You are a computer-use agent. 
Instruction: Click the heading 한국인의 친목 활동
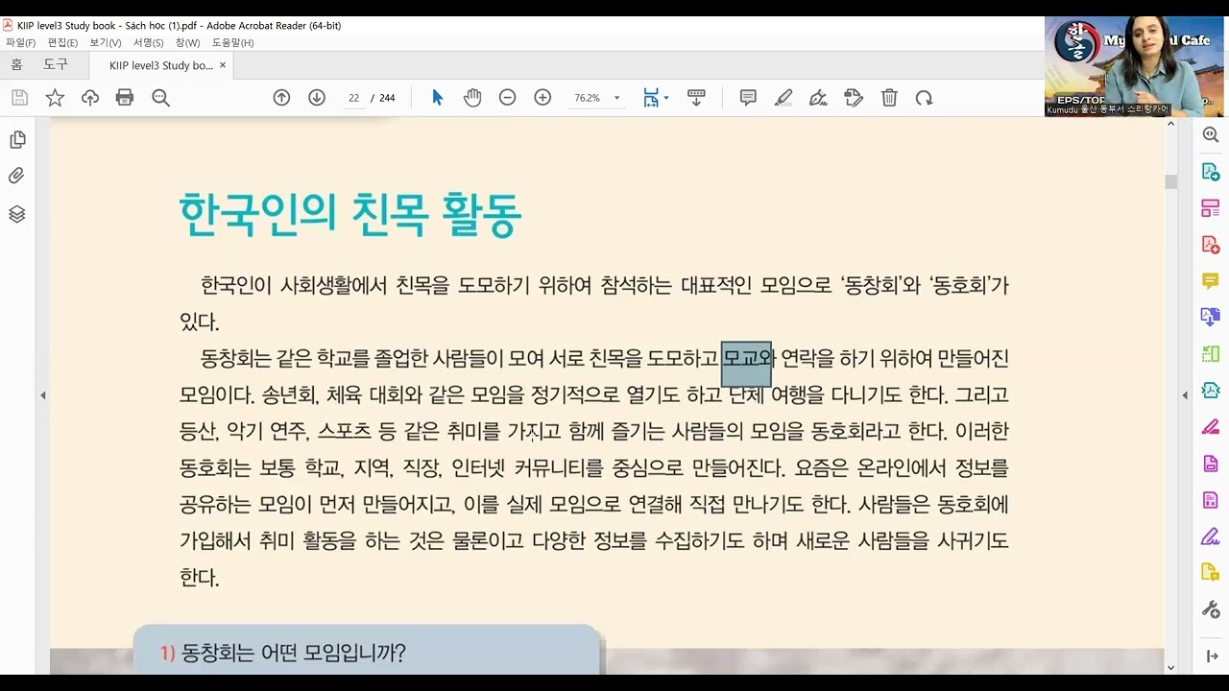point(350,214)
